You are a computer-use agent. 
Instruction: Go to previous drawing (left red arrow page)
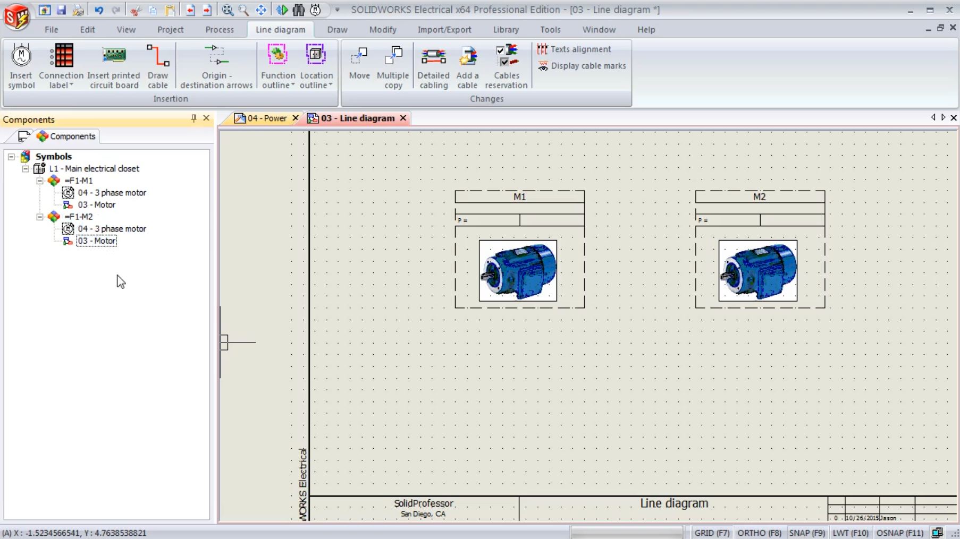point(190,10)
